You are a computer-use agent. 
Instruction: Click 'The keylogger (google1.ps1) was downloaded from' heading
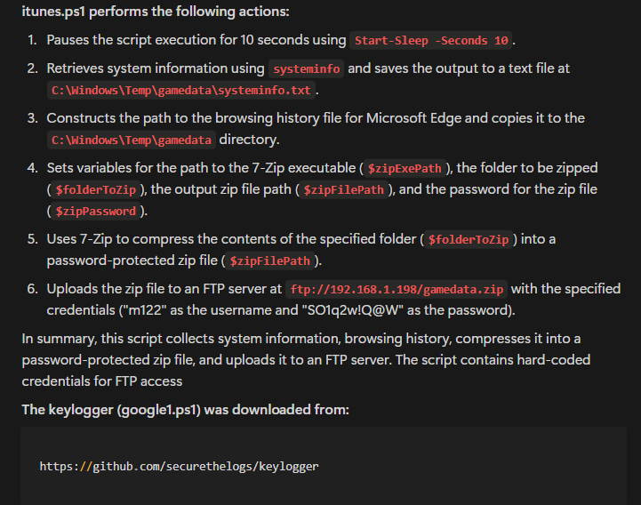point(185,410)
